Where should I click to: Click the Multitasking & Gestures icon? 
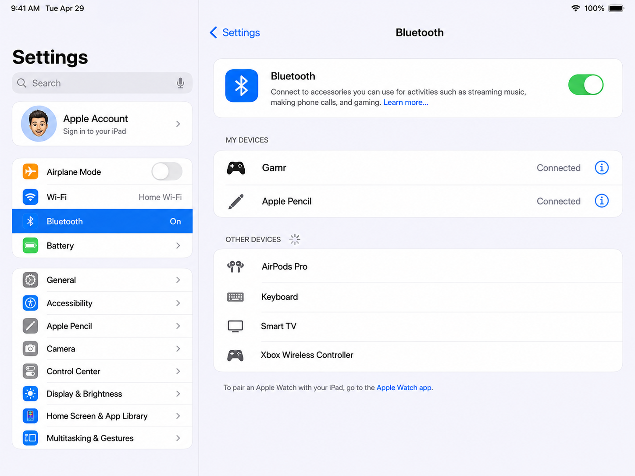click(30, 438)
